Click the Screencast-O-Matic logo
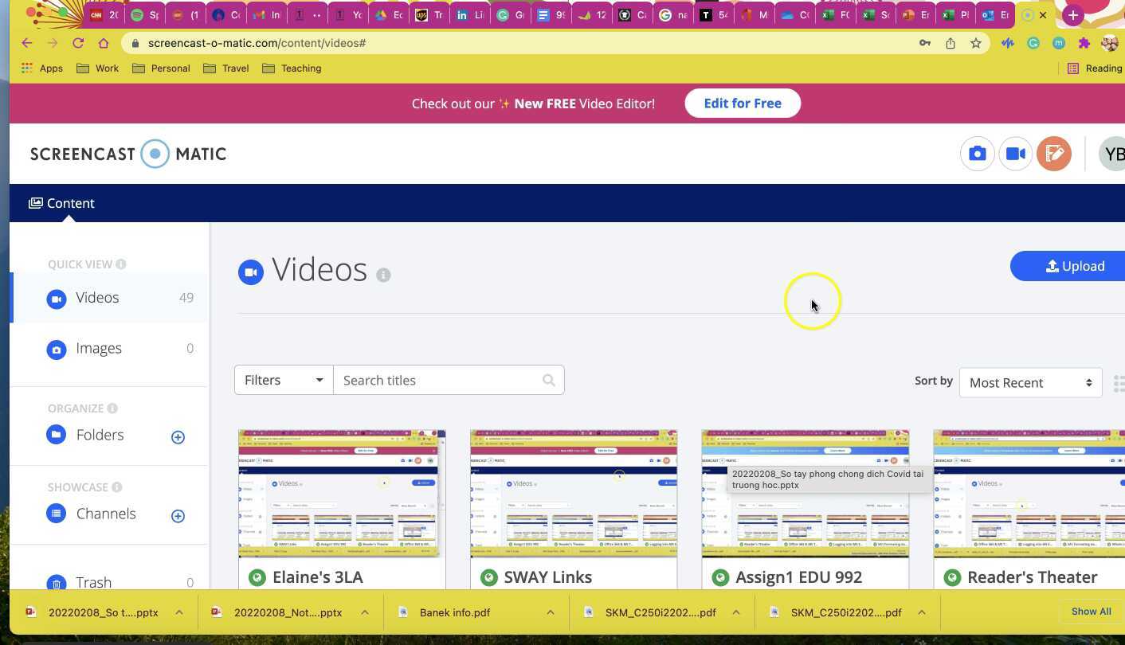Screen dimensions: 1125x645 [128, 154]
